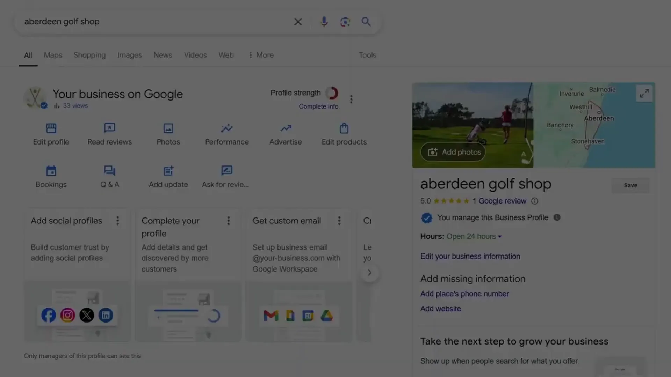Switch to the Images tab
The height and width of the screenshot is (377, 671).
129,55
